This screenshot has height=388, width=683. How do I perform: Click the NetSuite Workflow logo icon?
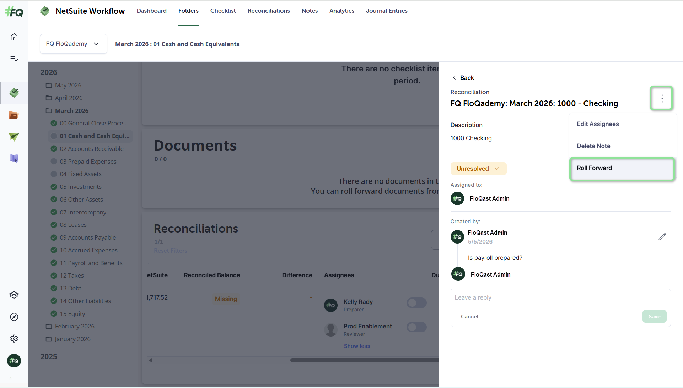45,11
